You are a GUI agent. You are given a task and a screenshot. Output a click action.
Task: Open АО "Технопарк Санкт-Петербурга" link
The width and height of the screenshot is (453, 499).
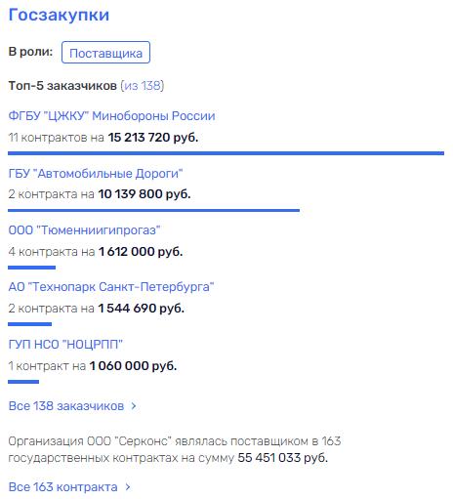[x=111, y=287]
